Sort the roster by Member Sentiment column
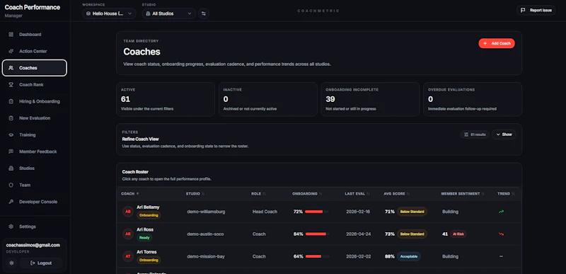Image resolution: width=566 pixels, height=274 pixels. click(463, 194)
